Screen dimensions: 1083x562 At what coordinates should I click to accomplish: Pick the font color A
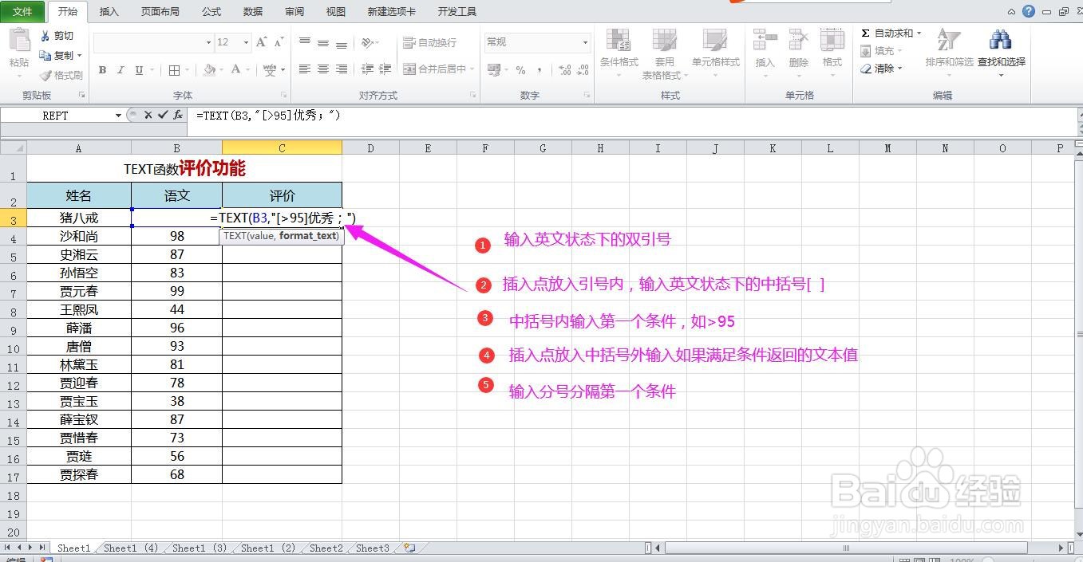click(235, 70)
